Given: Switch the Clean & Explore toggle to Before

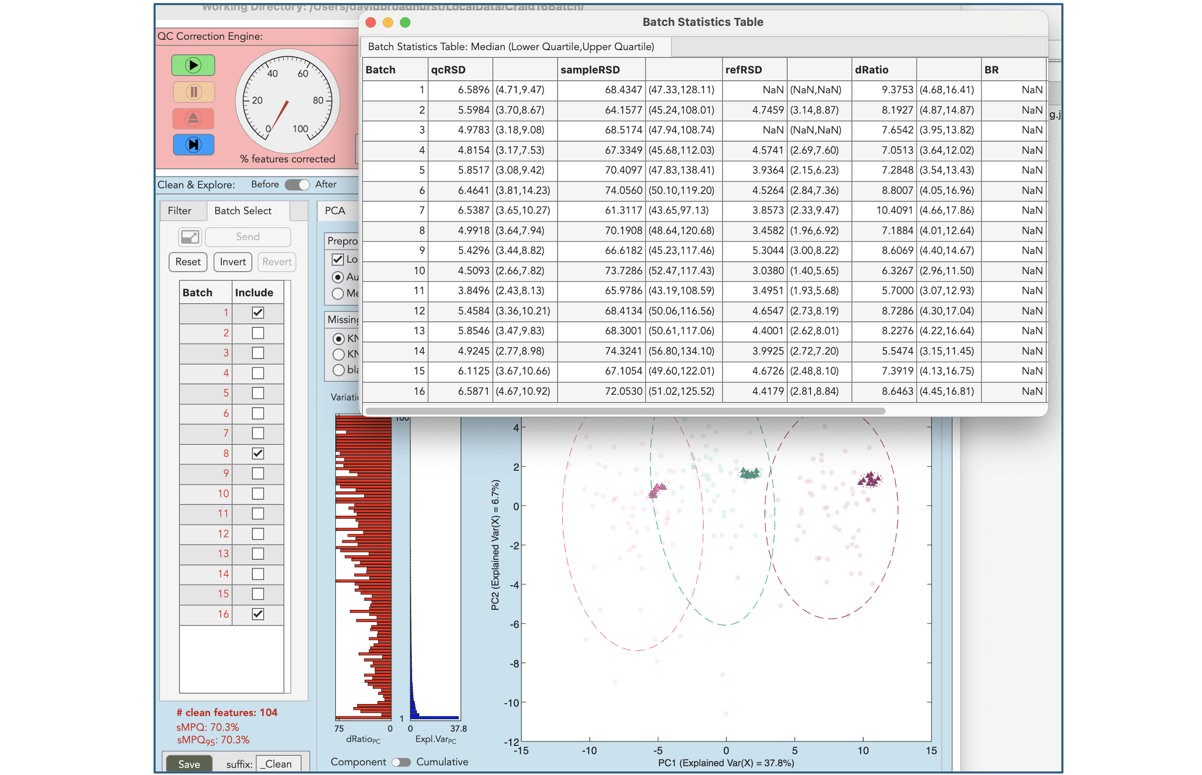Looking at the screenshot, I should tap(296, 184).
